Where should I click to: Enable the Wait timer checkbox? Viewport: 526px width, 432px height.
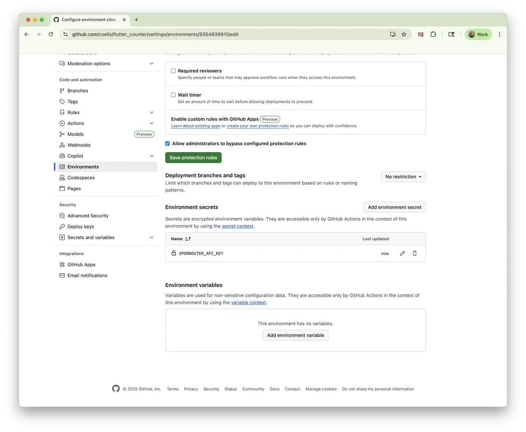coord(173,95)
